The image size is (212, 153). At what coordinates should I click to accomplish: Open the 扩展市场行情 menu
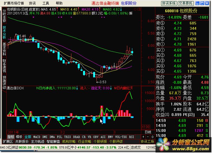14,3
